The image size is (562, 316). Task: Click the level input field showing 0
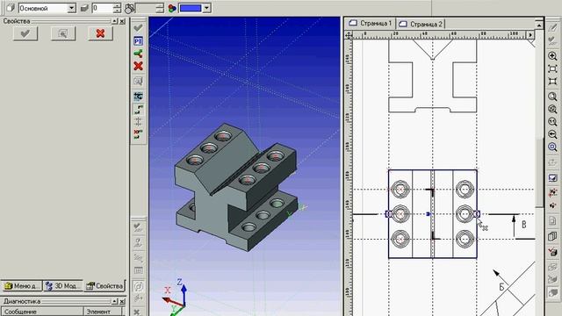[103, 8]
